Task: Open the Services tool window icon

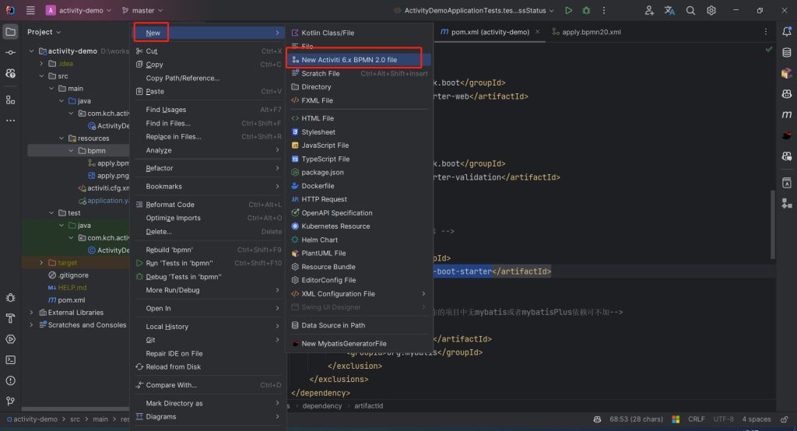Action: tap(10, 339)
